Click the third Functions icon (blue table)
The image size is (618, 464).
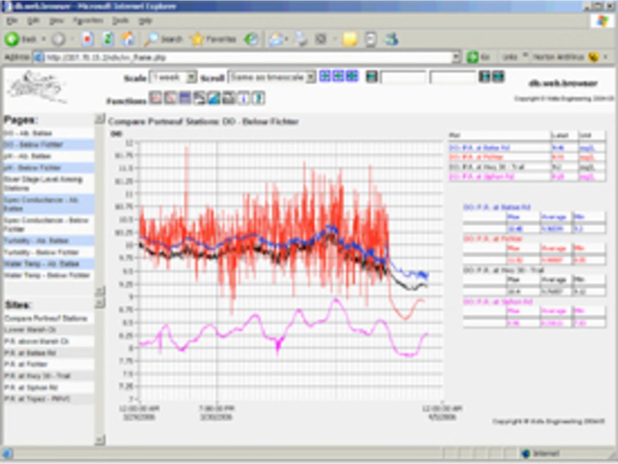coord(185,98)
